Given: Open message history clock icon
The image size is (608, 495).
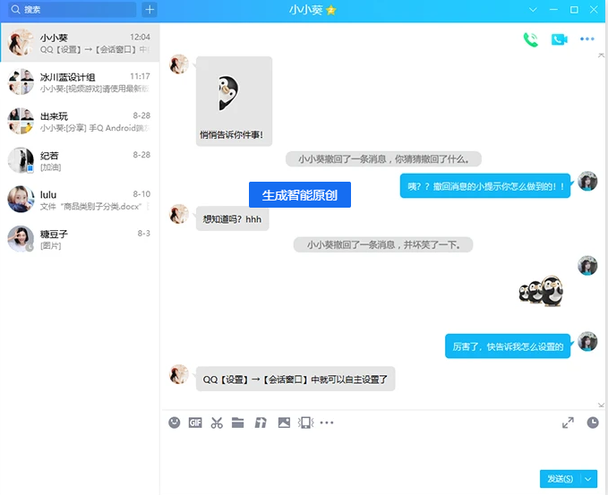Looking at the screenshot, I should point(593,422).
